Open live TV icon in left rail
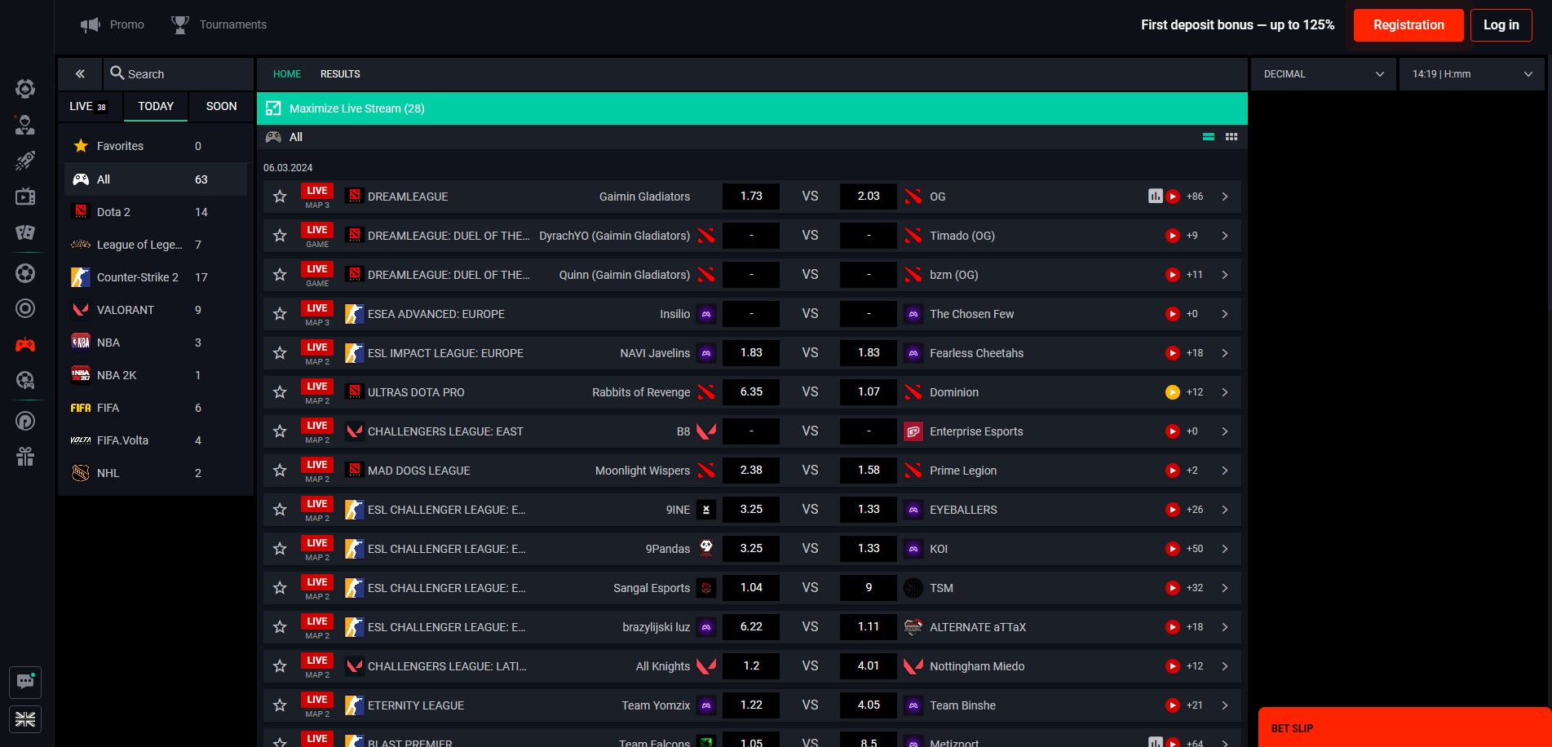 pyautogui.click(x=25, y=197)
